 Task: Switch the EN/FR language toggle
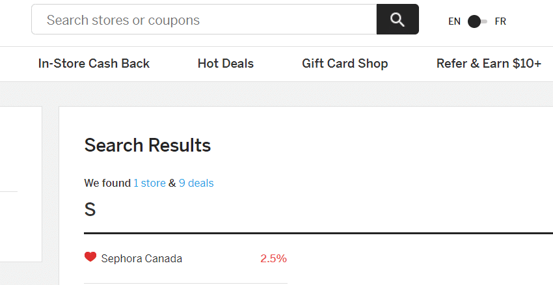coord(477,21)
